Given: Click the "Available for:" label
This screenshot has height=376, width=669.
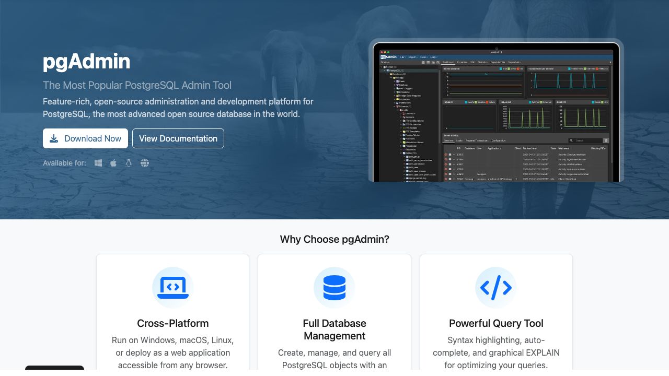Looking at the screenshot, I should pos(64,163).
